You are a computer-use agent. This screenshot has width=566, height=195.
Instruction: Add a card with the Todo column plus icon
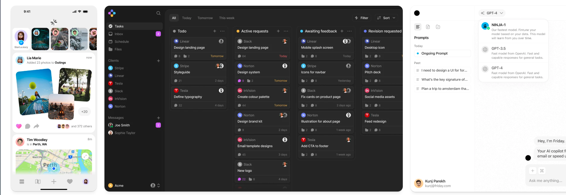click(x=215, y=31)
